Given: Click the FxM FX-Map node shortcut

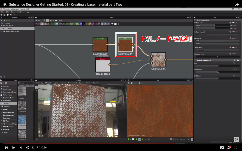Looking at the screenshot, I should (x=62, y=24).
